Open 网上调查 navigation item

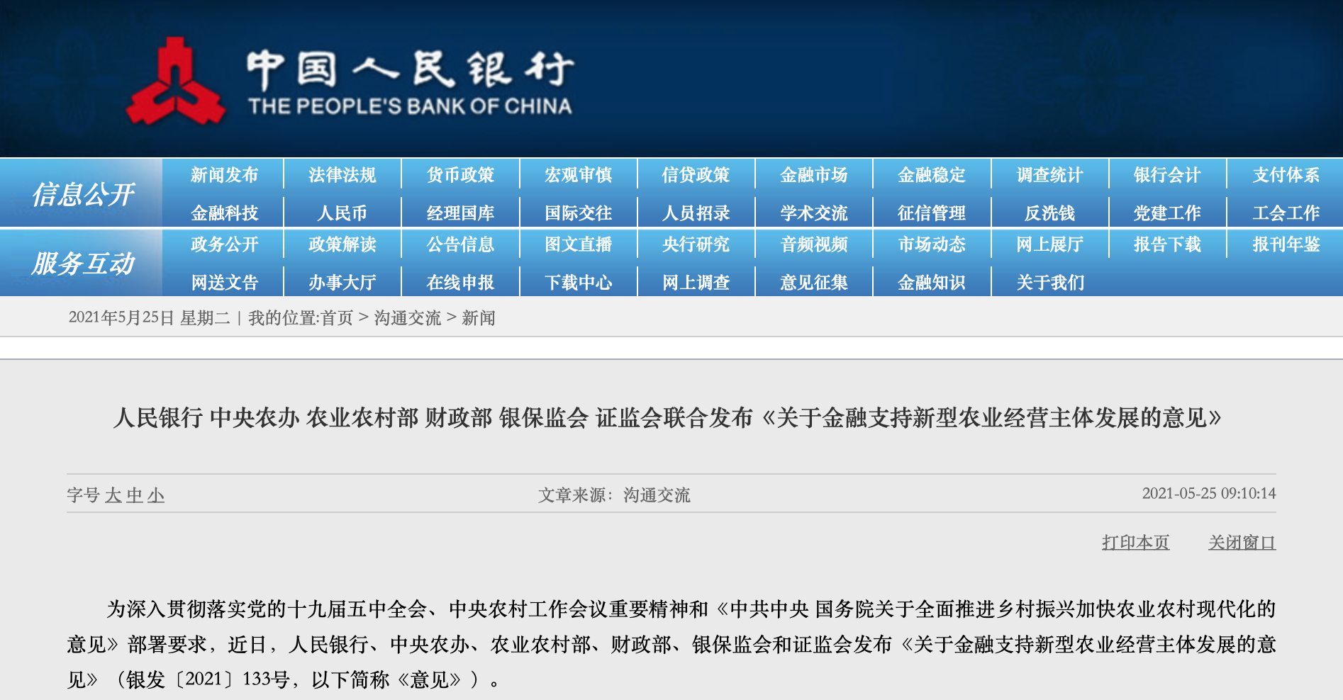[x=696, y=282]
